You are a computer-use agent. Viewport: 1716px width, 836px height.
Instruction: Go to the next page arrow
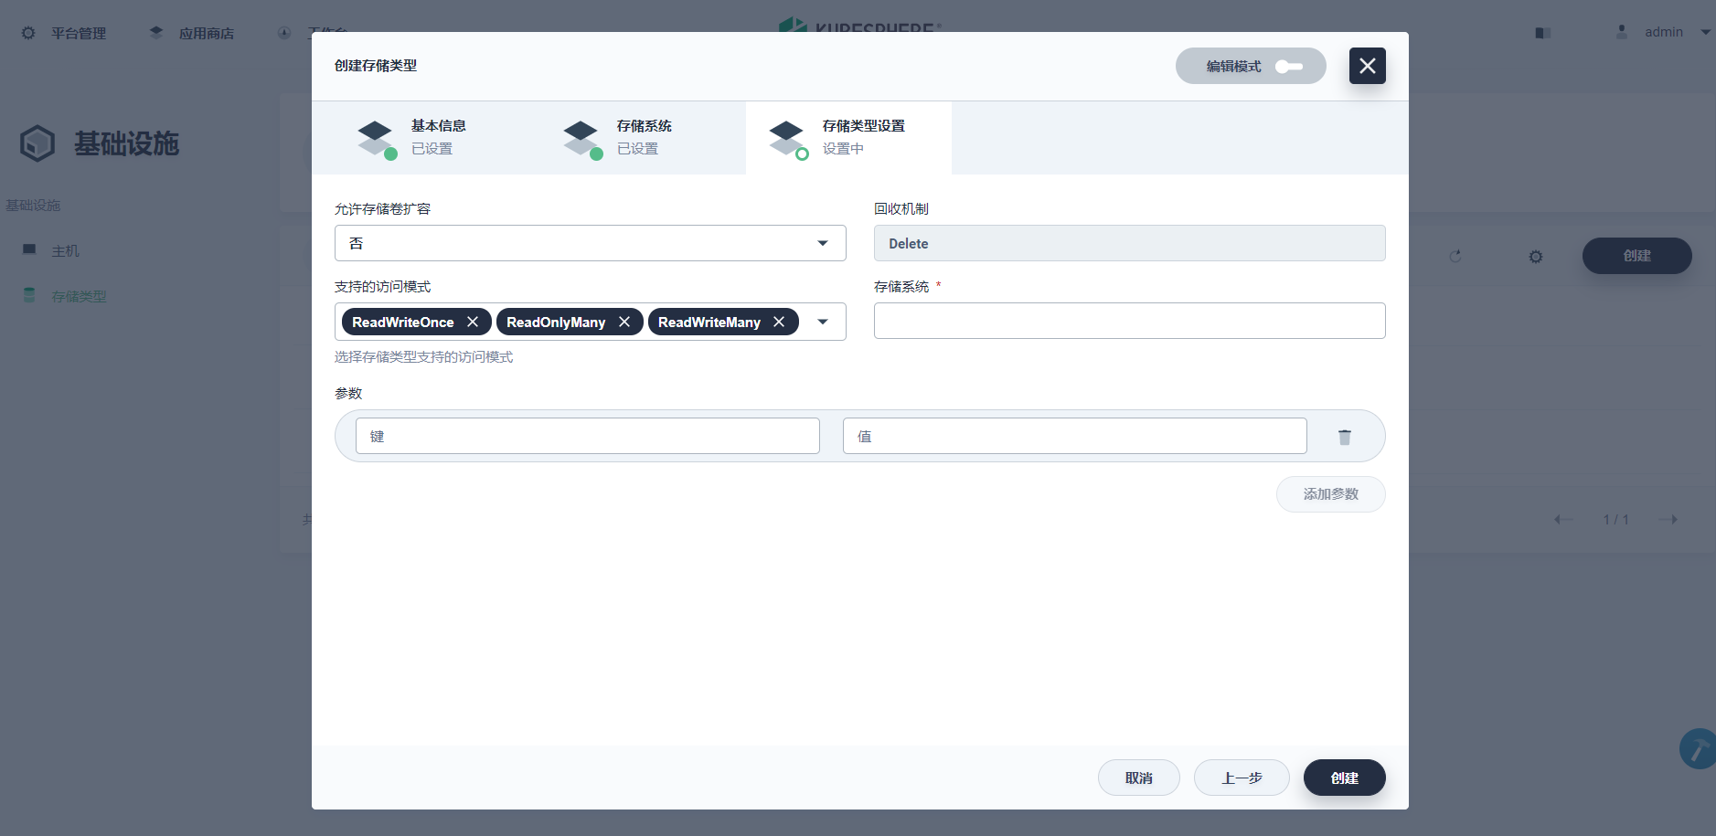pyautogui.click(x=1668, y=519)
